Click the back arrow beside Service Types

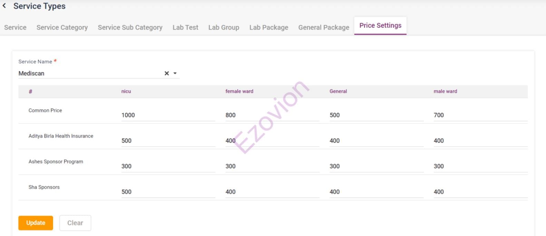[4, 6]
